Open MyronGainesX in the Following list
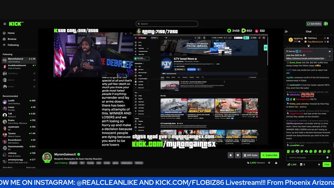 click(x=19, y=60)
